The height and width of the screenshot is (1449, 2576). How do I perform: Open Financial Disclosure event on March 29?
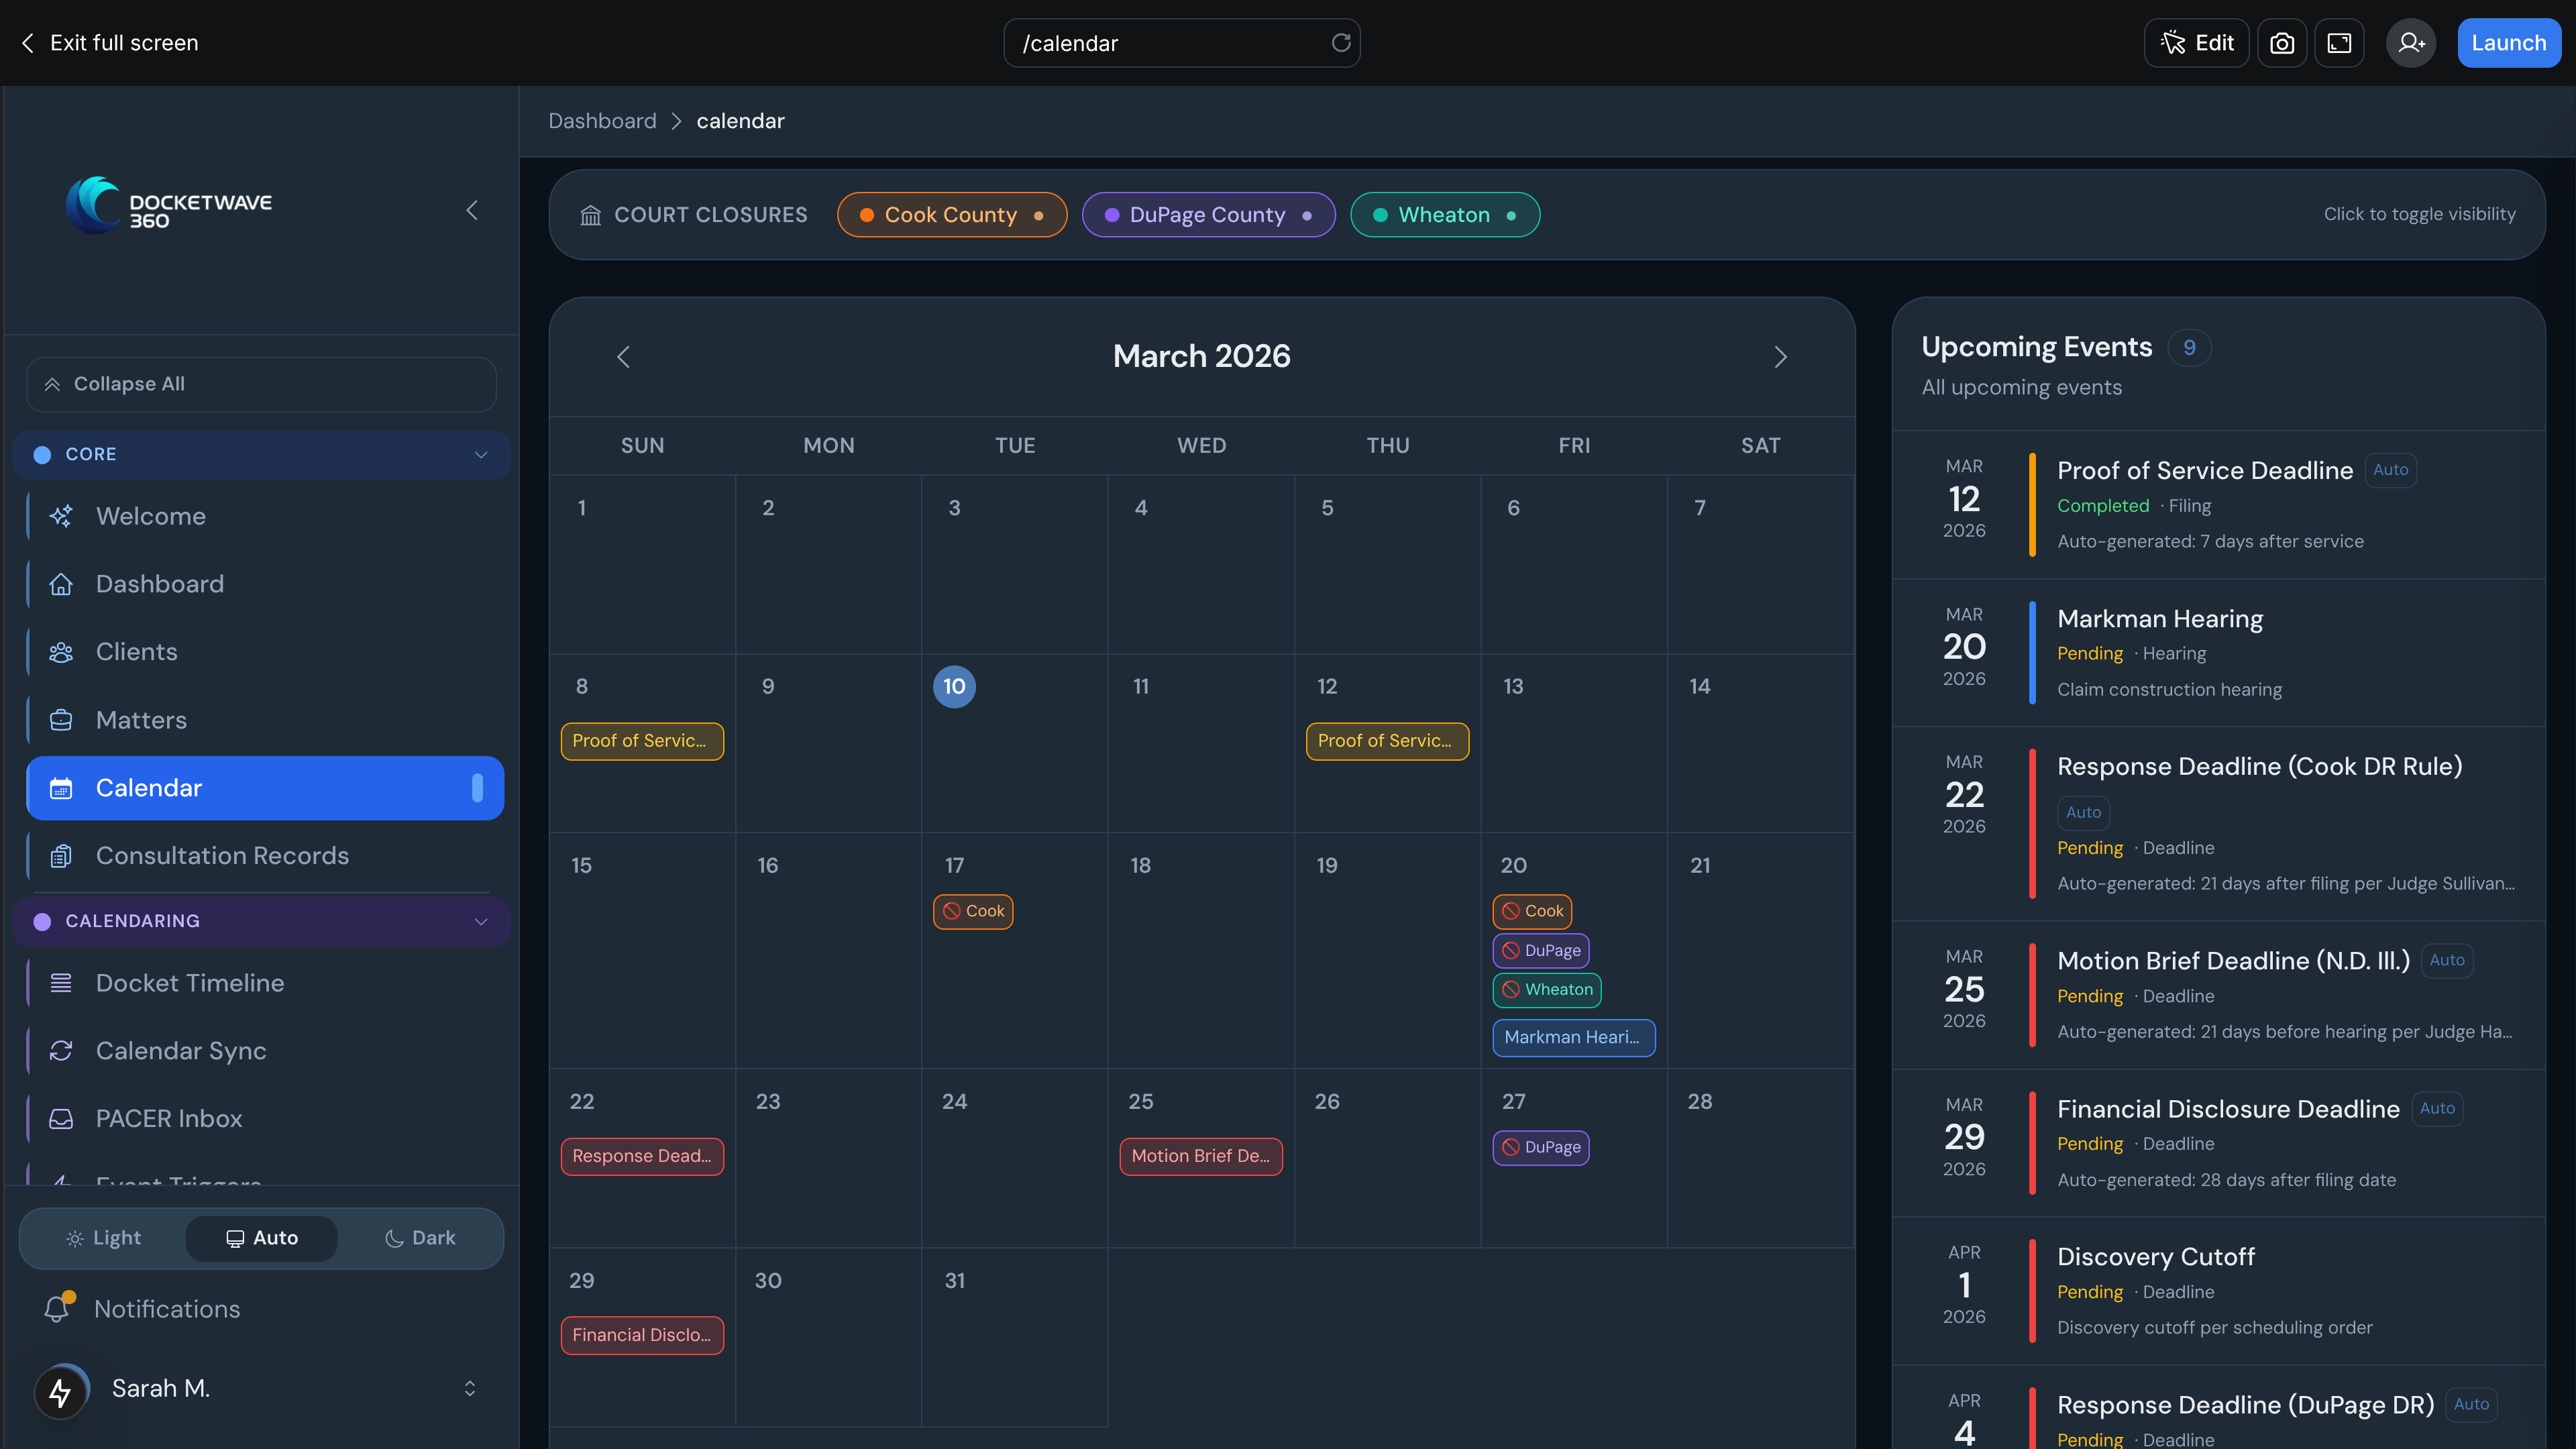642,1336
